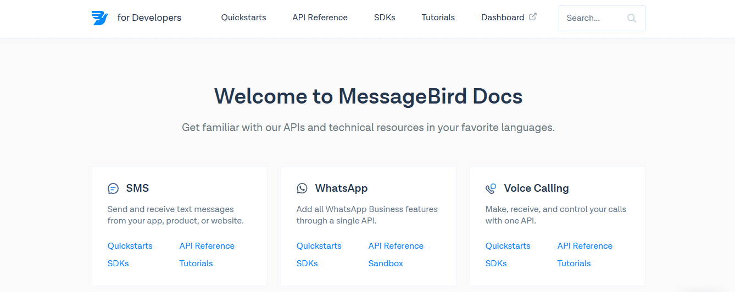
Task: Open the Voice Calling SDKs link
Action: pos(496,264)
